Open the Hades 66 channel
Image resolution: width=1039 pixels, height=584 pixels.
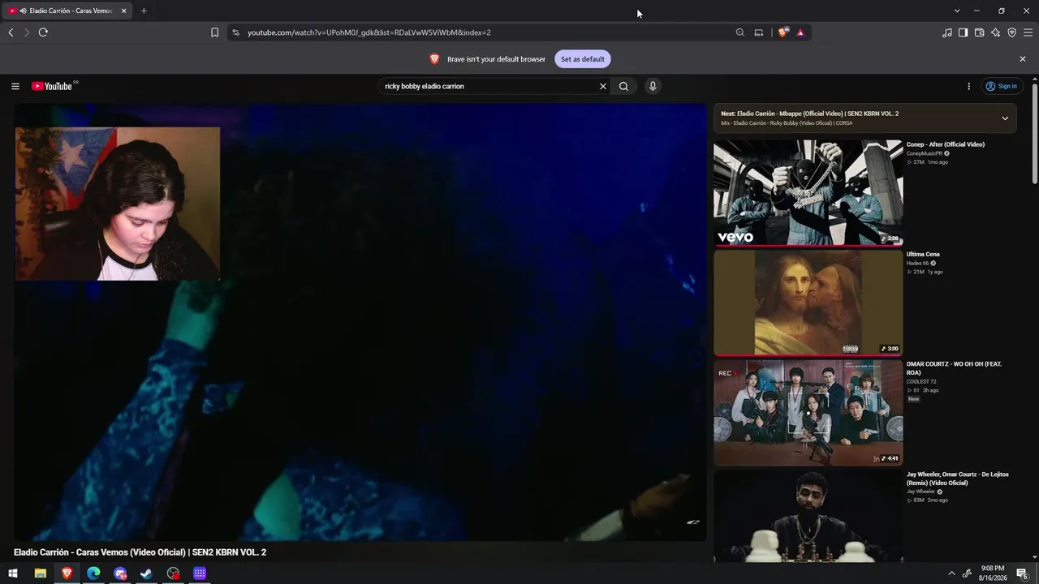[918, 264]
